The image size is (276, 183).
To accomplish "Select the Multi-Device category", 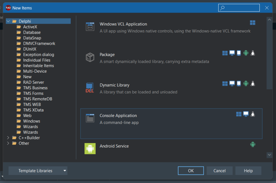I will point(35,71).
